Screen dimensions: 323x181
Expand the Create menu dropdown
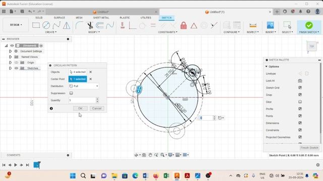point(50,32)
